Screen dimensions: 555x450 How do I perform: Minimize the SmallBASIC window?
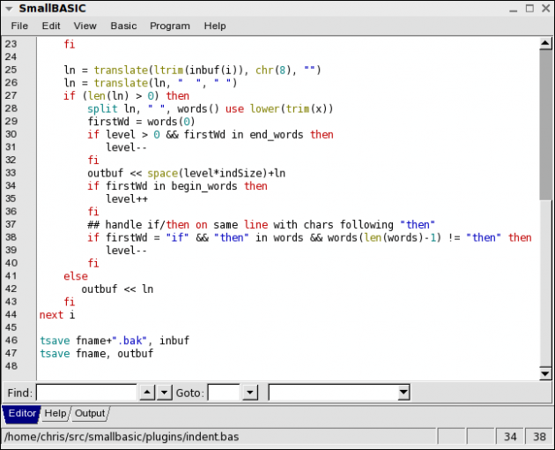(514, 9)
